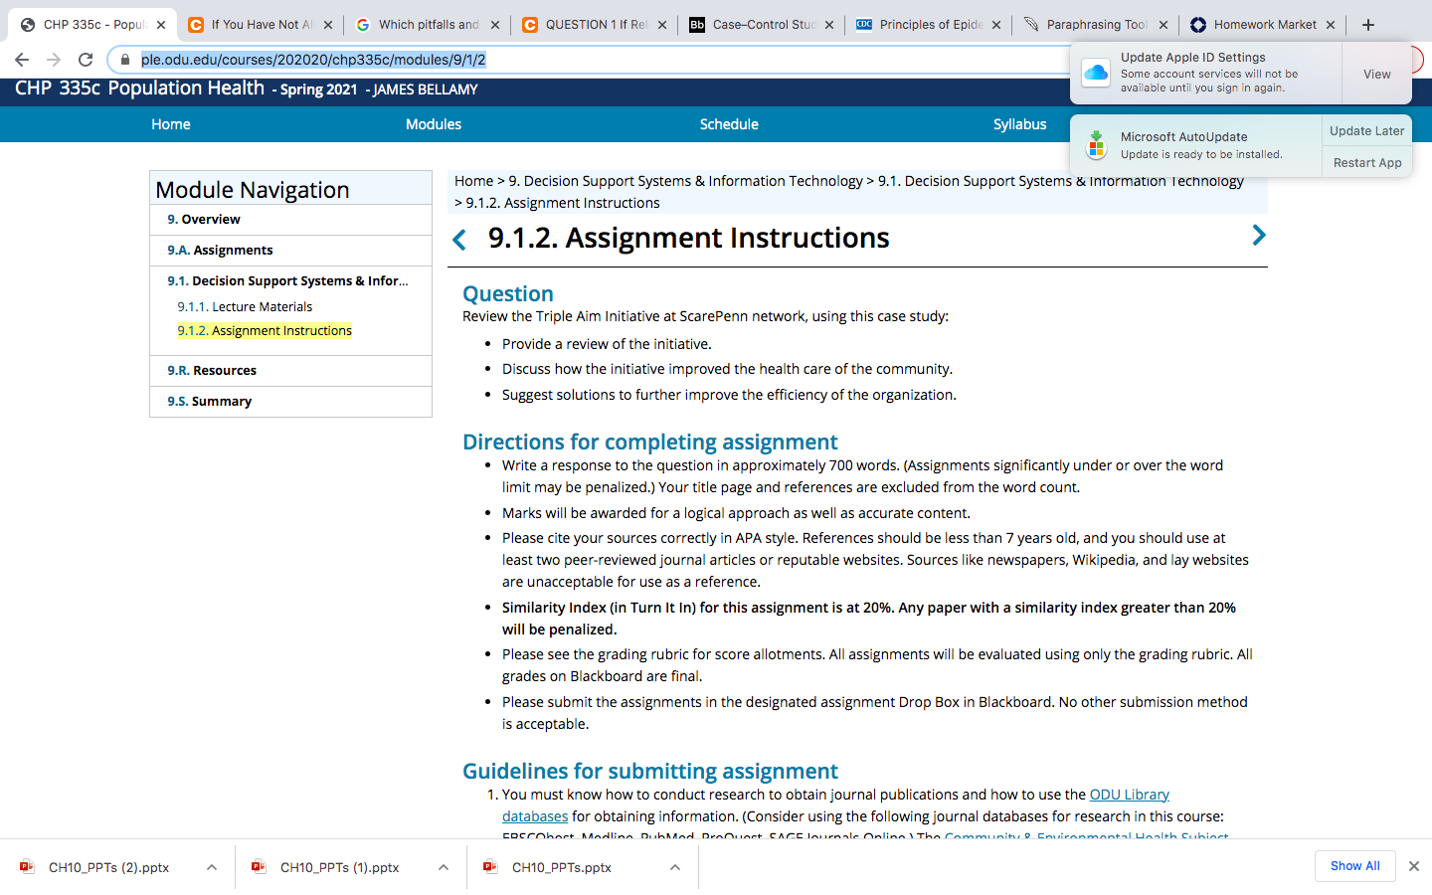This screenshot has height=895, width=1432.
Task: Click the browser forward arrow
Action: 54,60
